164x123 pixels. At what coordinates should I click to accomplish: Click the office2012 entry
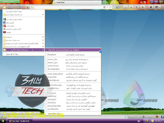73,102
